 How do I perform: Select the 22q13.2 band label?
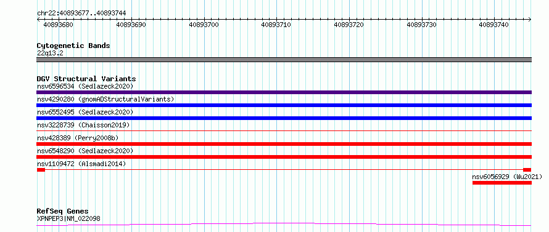(x=50, y=54)
